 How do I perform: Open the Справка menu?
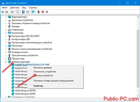pos(33,8)
